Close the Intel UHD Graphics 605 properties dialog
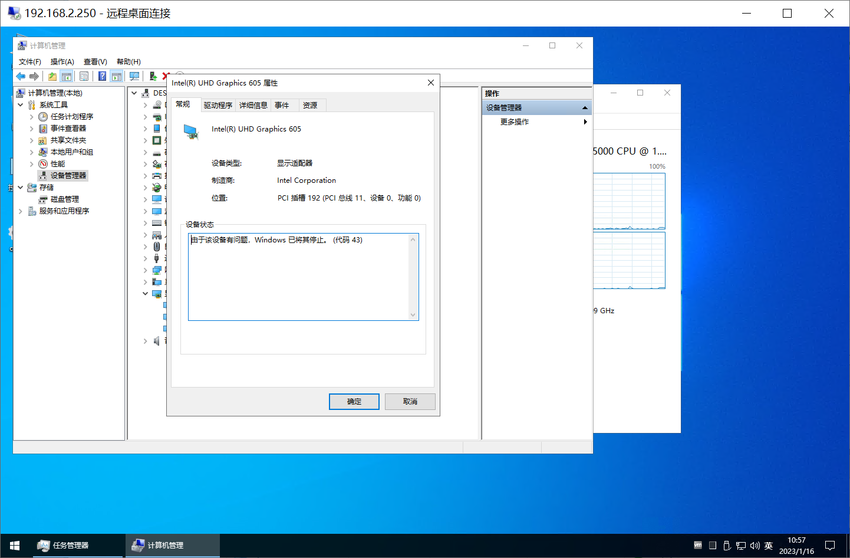 click(x=431, y=83)
